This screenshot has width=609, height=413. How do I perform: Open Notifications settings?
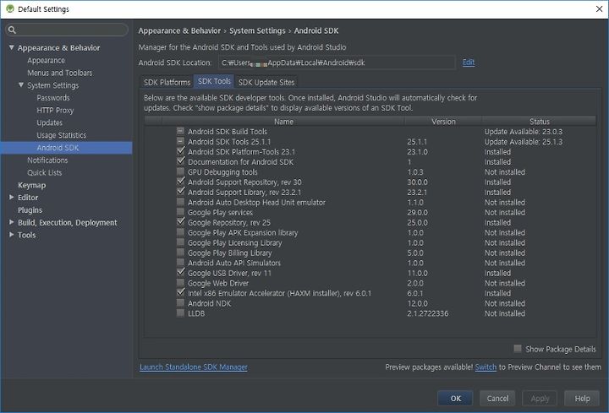pyautogui.click(x=47, y=160)
